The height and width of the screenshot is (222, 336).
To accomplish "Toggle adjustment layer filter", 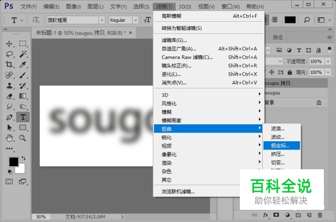I will coord(289,50).
